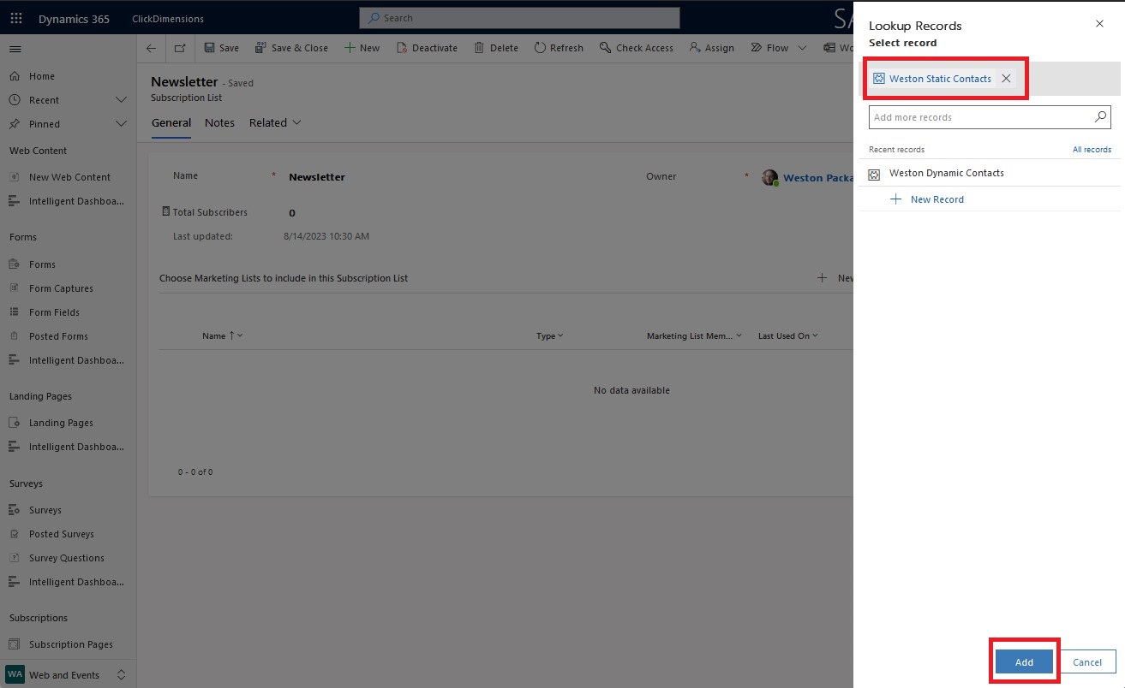Assign the record to another owner
Viewport: 1125px width, 688px height.
tap(712, 48)
